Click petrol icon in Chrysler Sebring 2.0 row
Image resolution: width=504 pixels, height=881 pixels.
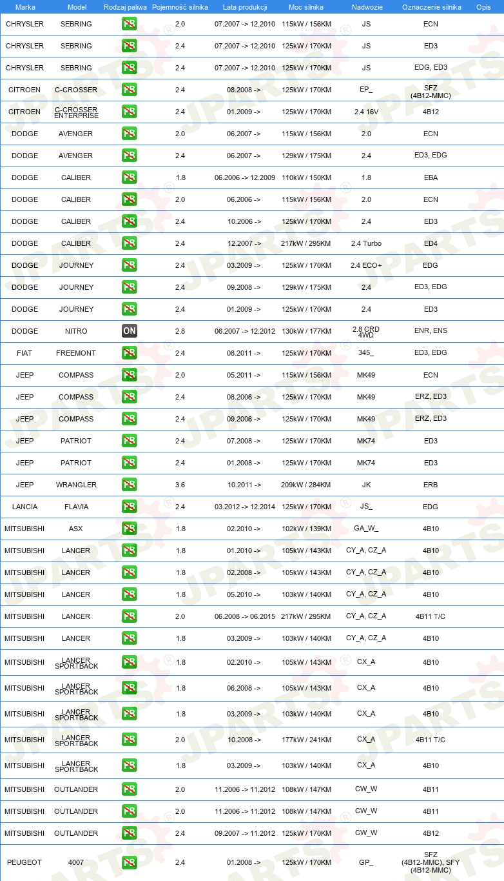coord(130,24)
